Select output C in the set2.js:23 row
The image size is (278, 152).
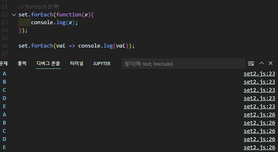click(4, 90)
